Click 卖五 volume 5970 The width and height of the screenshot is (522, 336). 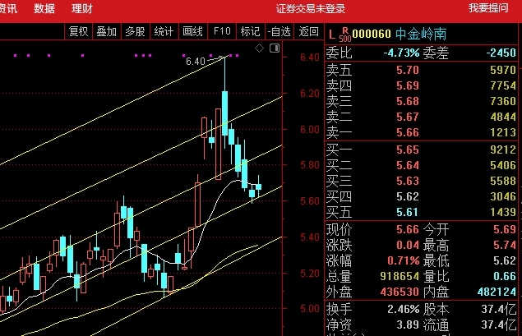503,70
